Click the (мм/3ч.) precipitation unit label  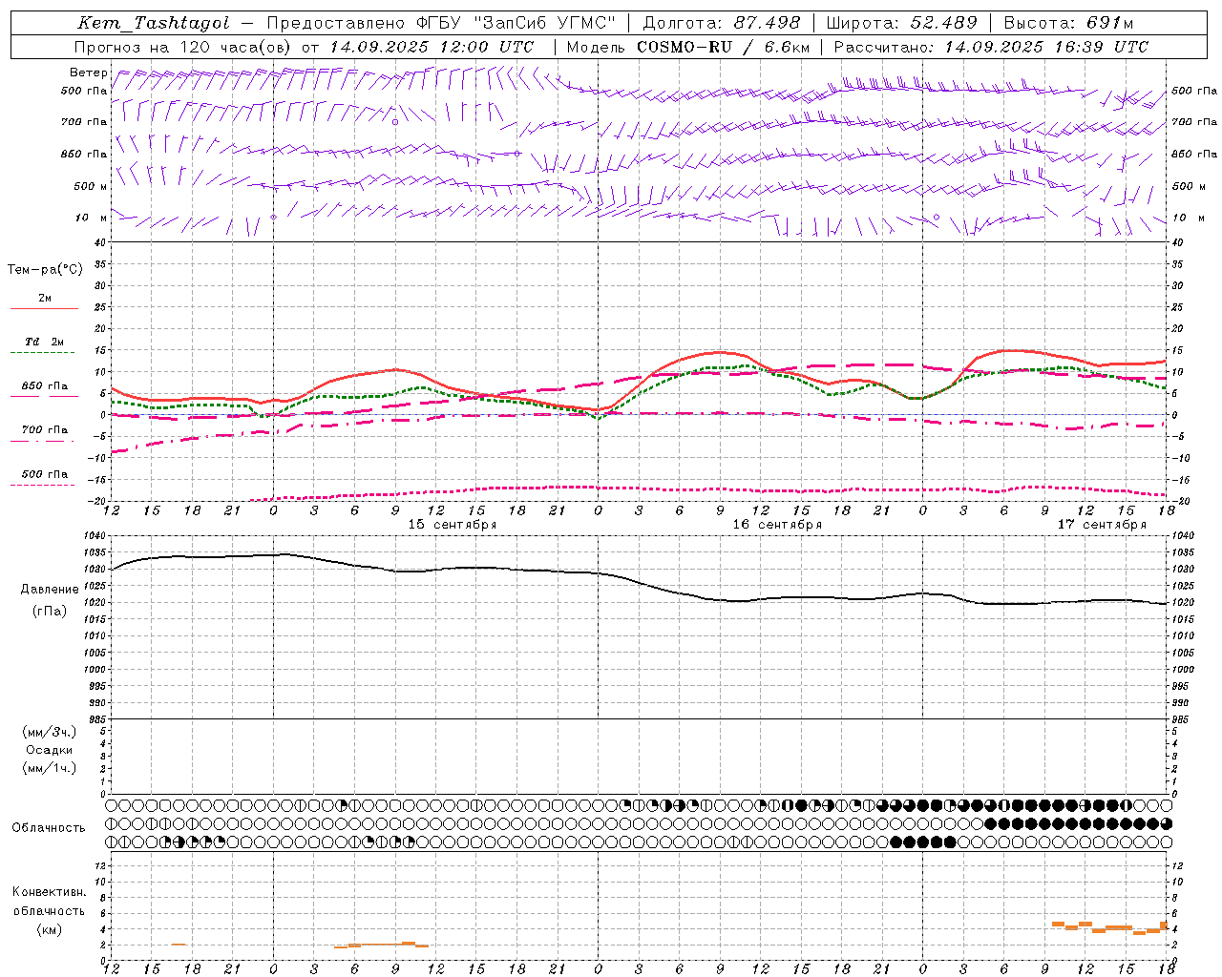50,732
